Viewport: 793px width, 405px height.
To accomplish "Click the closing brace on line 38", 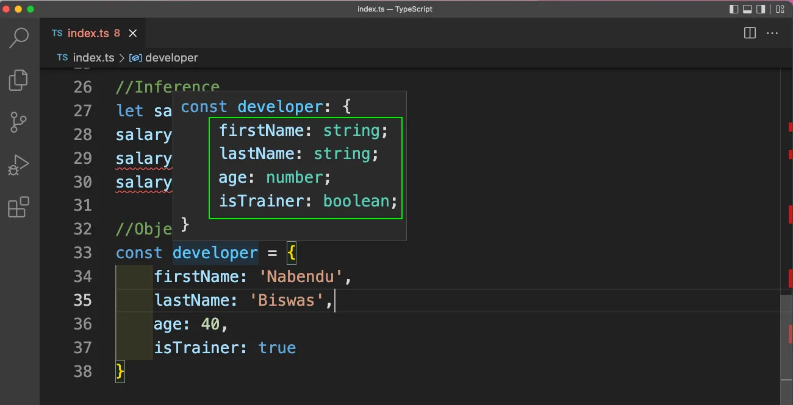I will coord(120,371).
